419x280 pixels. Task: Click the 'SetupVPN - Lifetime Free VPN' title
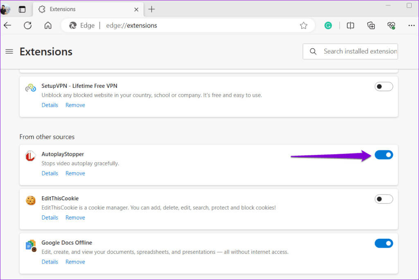click(79, 86)
